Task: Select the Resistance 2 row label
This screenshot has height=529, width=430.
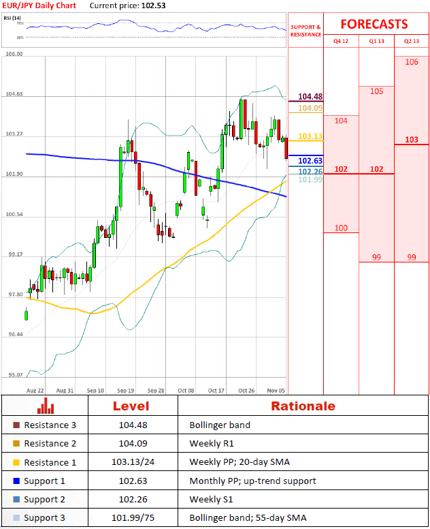Action: (x=50, y=444)
